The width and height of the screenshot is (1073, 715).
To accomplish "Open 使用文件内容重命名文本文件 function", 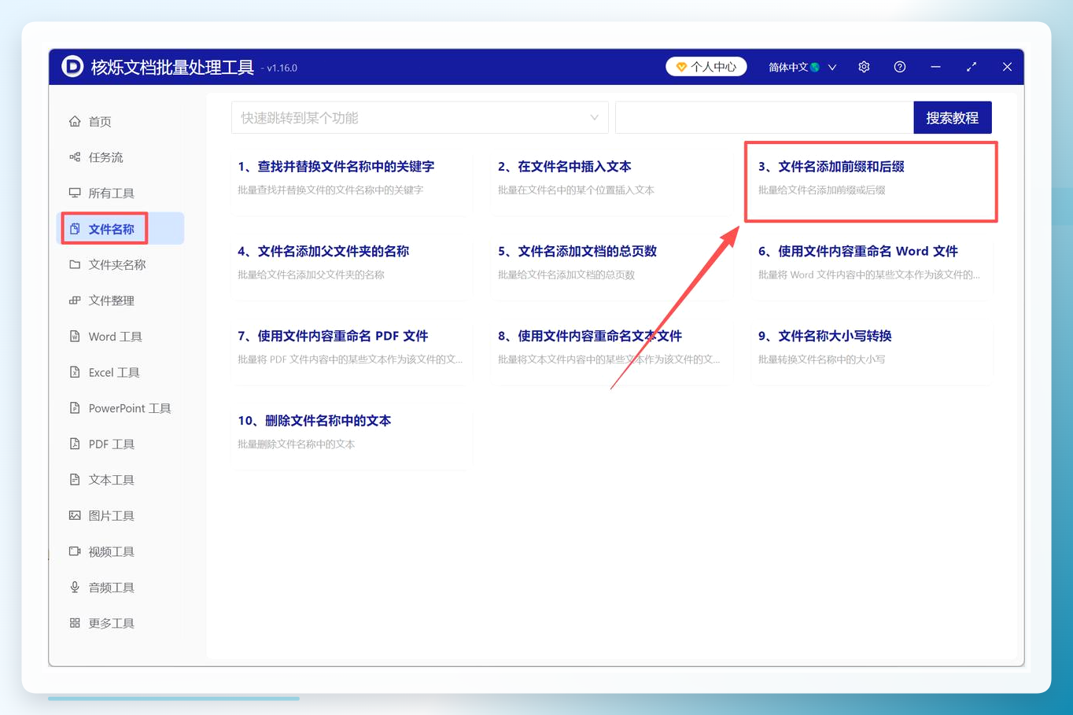I will [611, 351].
